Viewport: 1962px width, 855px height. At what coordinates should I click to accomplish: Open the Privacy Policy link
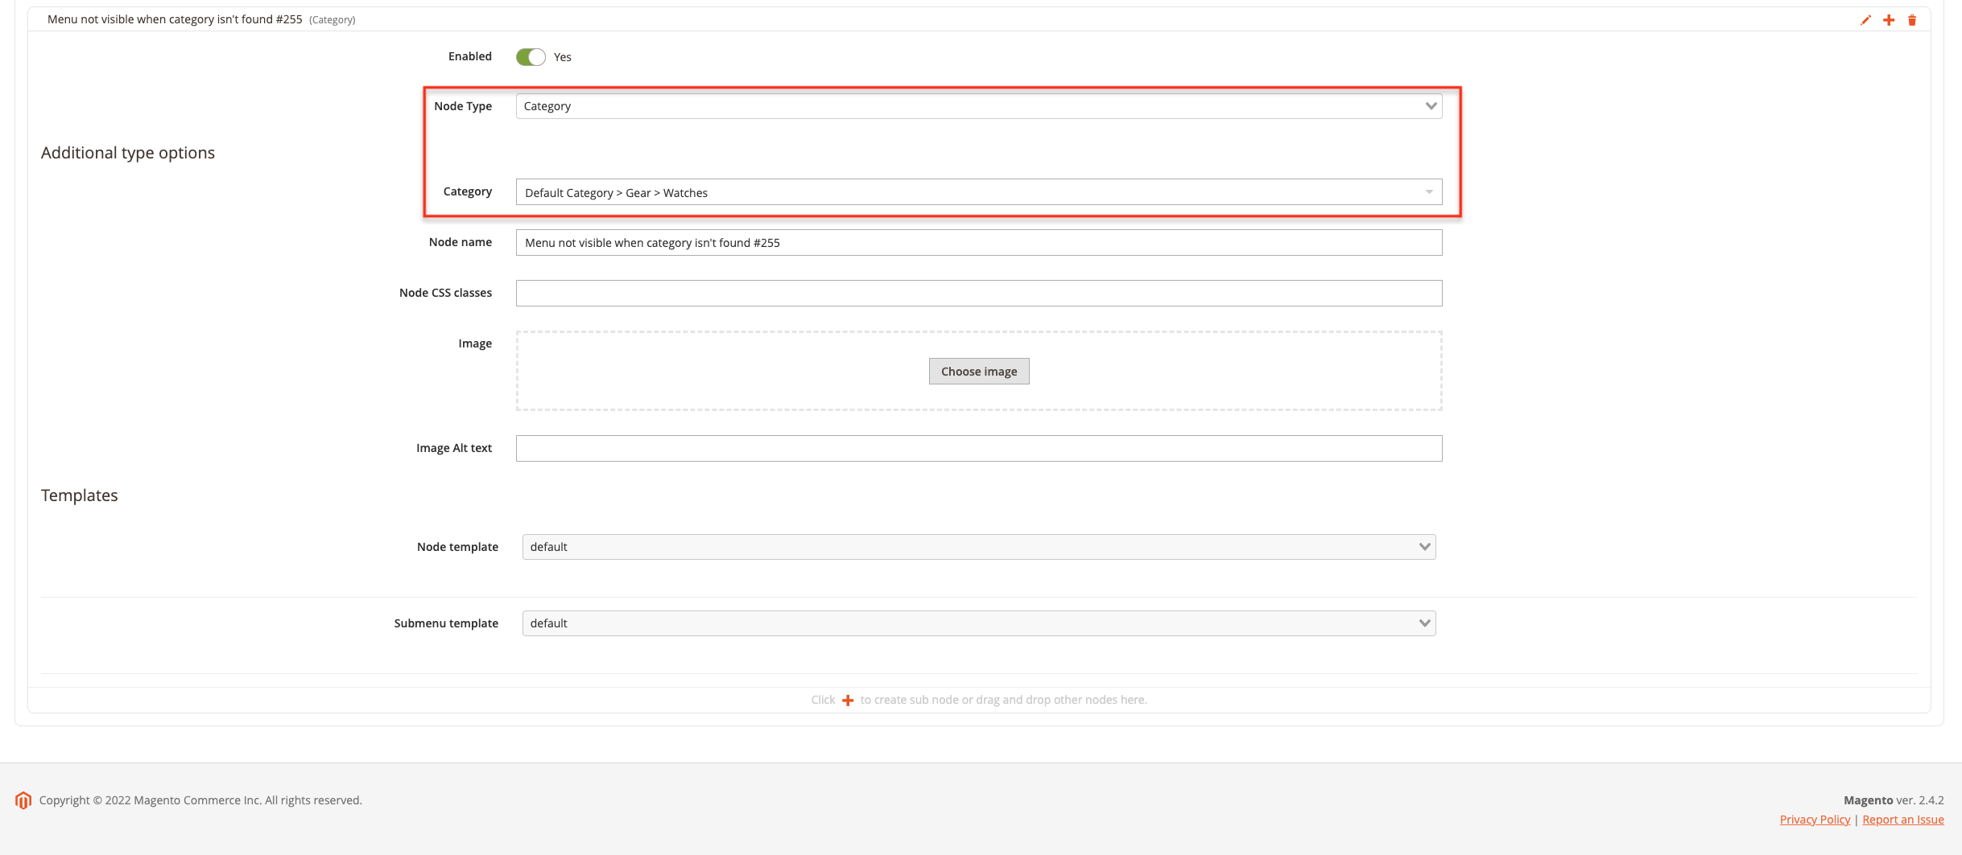click(x=1815, y=819)
